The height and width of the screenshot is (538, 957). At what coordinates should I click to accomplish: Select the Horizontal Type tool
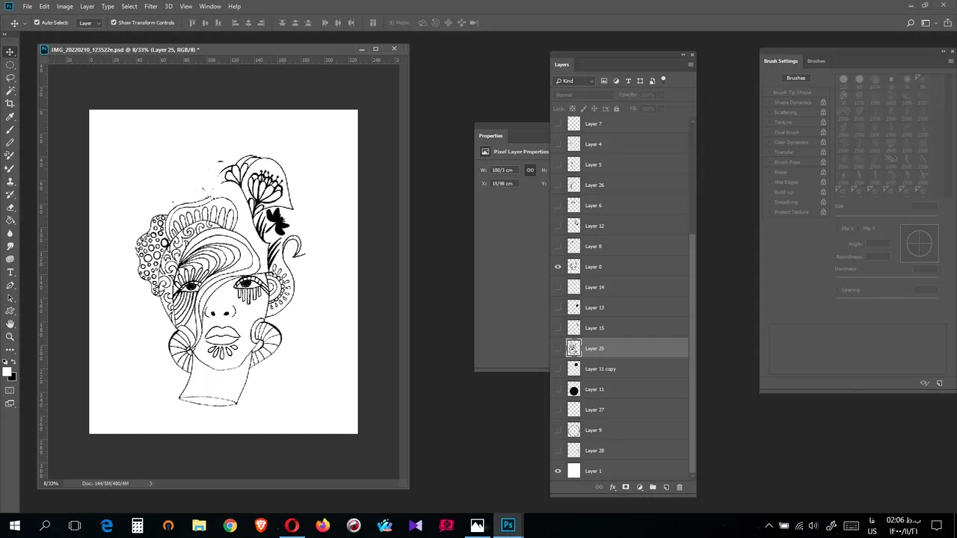(10, 272)
